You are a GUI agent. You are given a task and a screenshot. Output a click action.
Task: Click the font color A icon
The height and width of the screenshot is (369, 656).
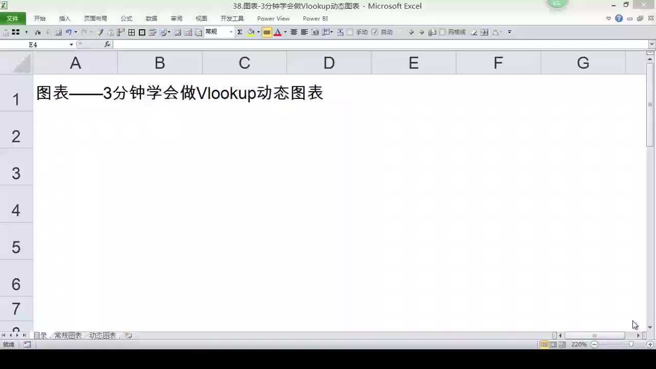tap(277, 32)
